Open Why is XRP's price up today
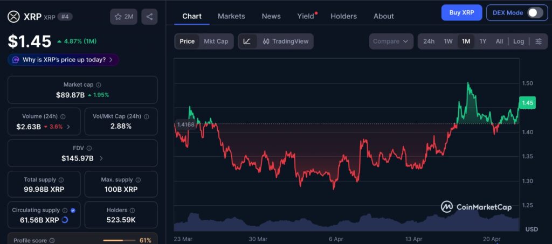 (63, 60)
